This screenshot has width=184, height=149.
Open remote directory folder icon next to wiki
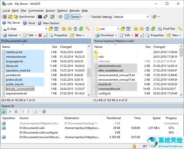point(123,29)
